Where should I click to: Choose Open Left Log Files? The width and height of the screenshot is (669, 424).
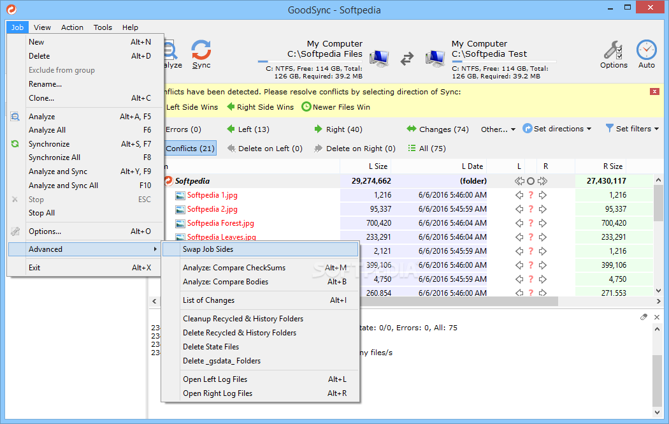click(260, 379)
